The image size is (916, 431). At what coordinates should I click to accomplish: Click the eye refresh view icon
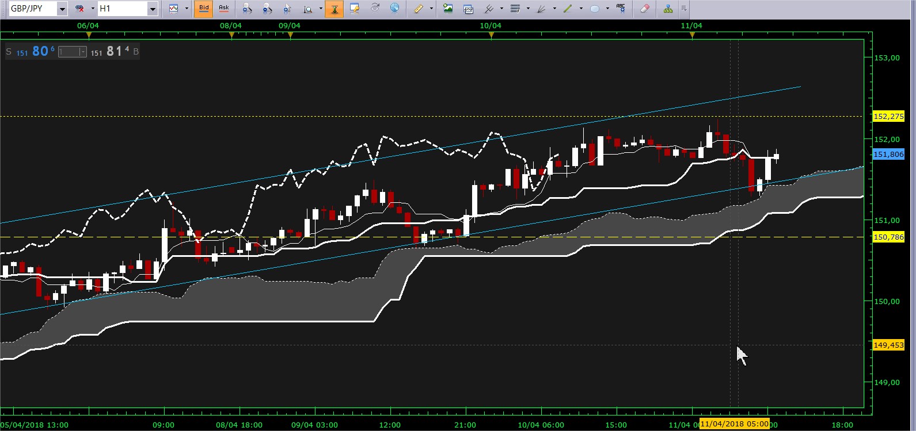375,8
